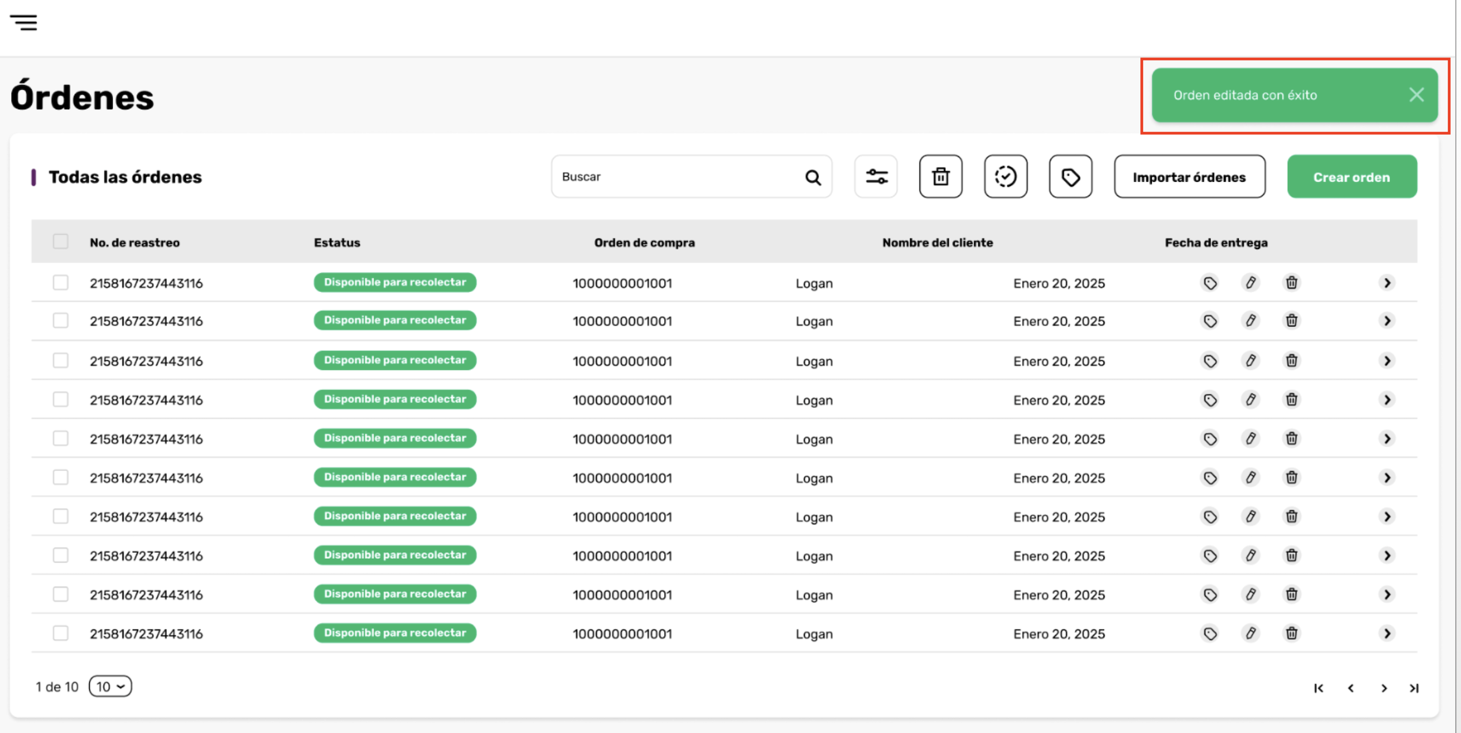This screenshot has width=1461, height=733.
Task: Click the 'Fecha de entrega' column header
Action: click(1216, 243)
